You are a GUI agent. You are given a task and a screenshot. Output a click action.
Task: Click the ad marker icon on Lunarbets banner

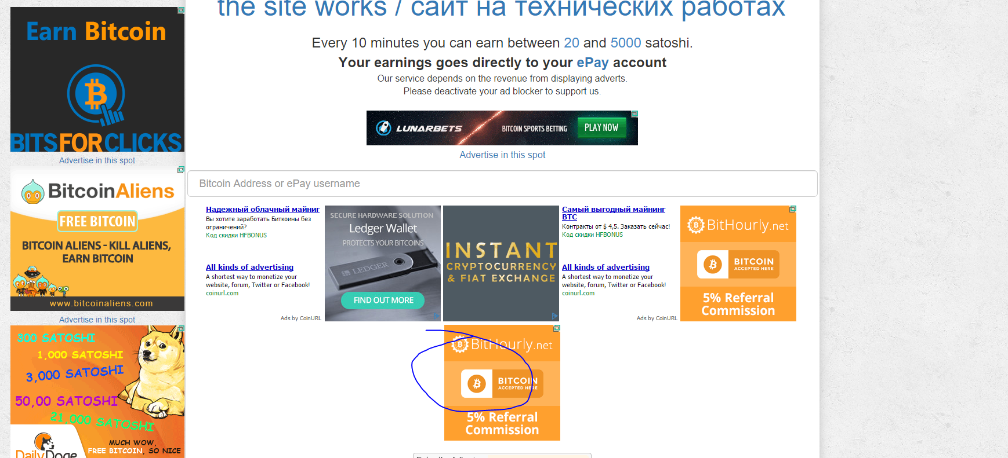tap(634, 114)
